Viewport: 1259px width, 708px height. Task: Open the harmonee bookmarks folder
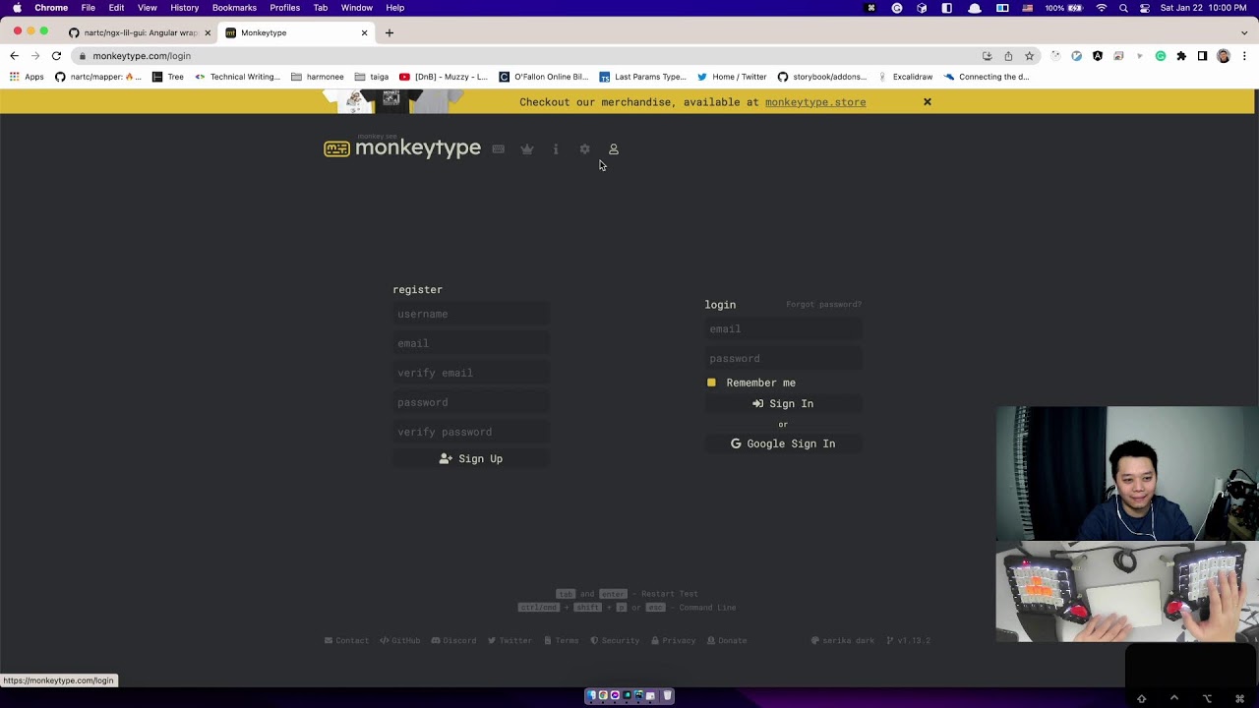(317, 77)
